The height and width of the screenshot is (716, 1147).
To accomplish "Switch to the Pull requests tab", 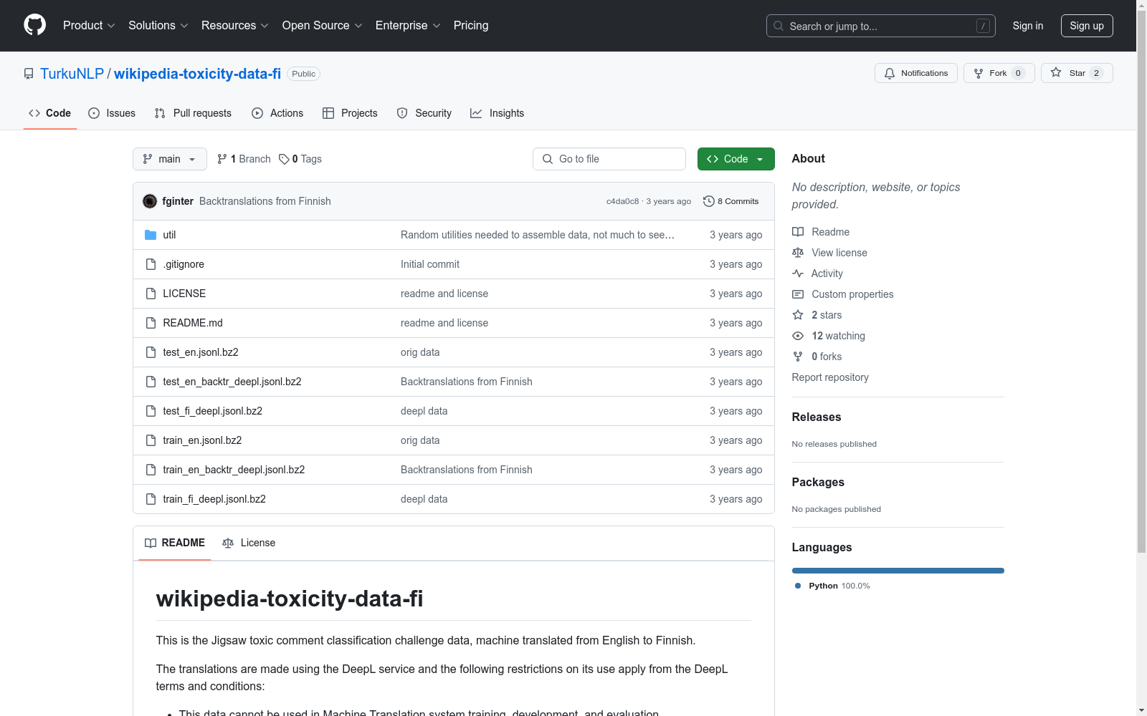I will pyautogui.click(x=193, y=113).
